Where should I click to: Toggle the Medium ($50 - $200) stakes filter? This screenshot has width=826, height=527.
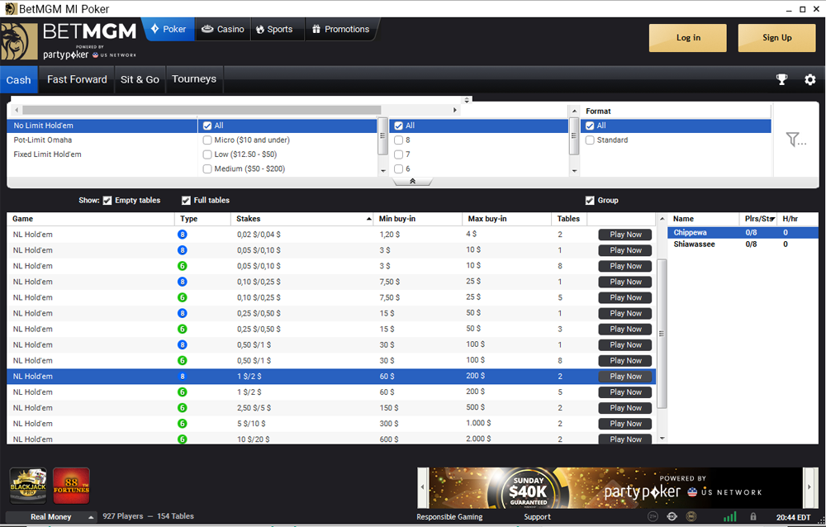click(207, 169)
